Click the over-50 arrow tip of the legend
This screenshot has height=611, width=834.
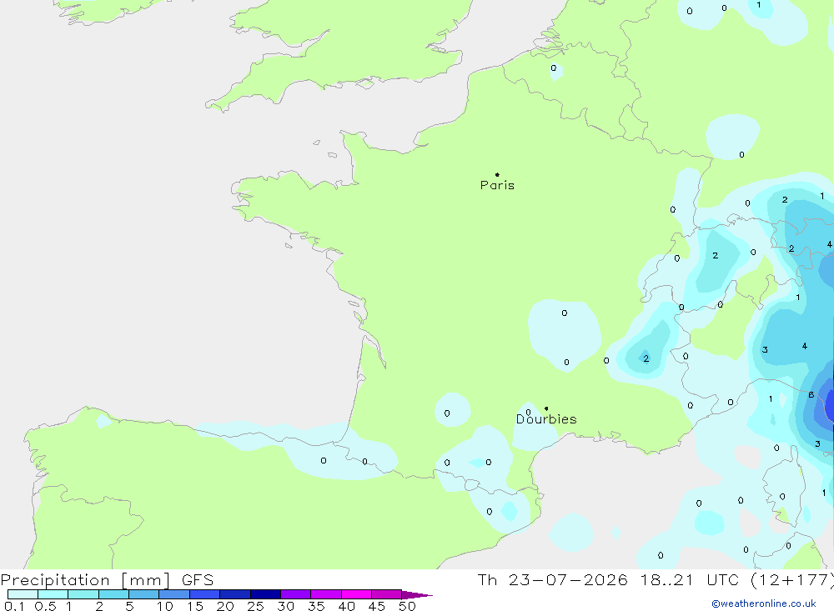[x=418, y=595]
